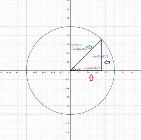Select the green tan(45)=1 text label

pyautogui.click(x=77, y=45)
